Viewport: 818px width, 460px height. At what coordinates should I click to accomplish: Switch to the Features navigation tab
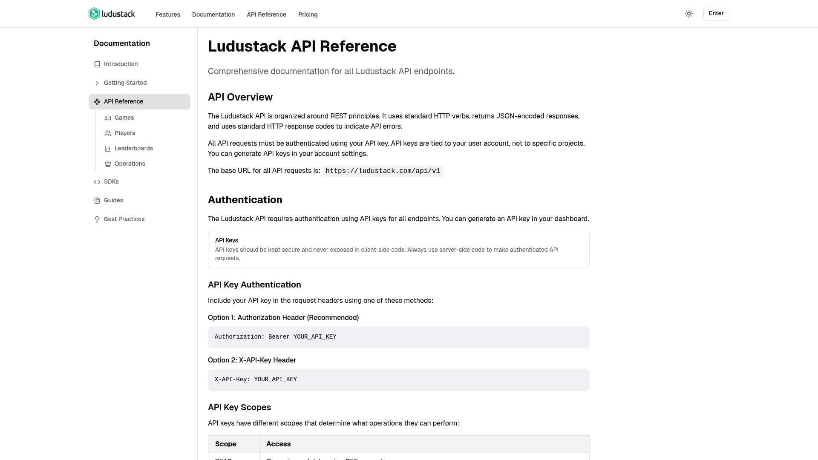point(167,14)
